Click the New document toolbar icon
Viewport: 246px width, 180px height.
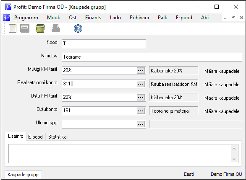pyautogui.click(x=13, y=28)
